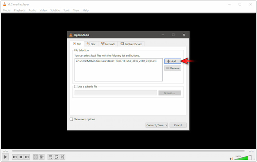The width and height of the screenshot is (257, 162).
Task: Click the Add... button
Action: [x=173, y=61]
